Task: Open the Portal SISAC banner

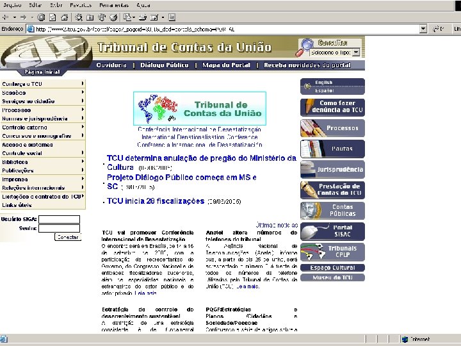Action: pos(332,231)
